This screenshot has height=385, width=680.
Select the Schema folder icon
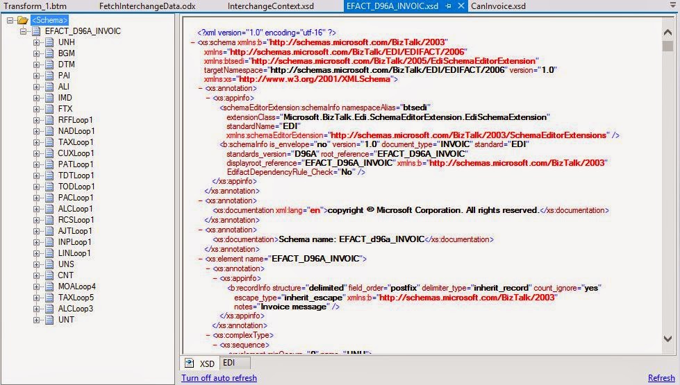click(x=22, y=20)
